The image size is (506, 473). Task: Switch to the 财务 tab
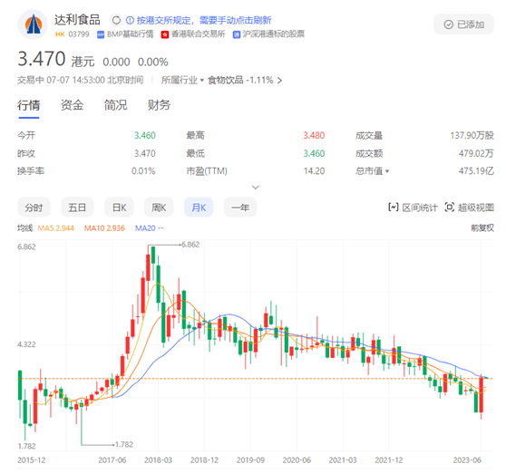(159, 105)
